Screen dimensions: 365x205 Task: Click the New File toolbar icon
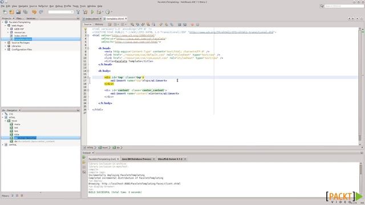click(x=5, y=12)
